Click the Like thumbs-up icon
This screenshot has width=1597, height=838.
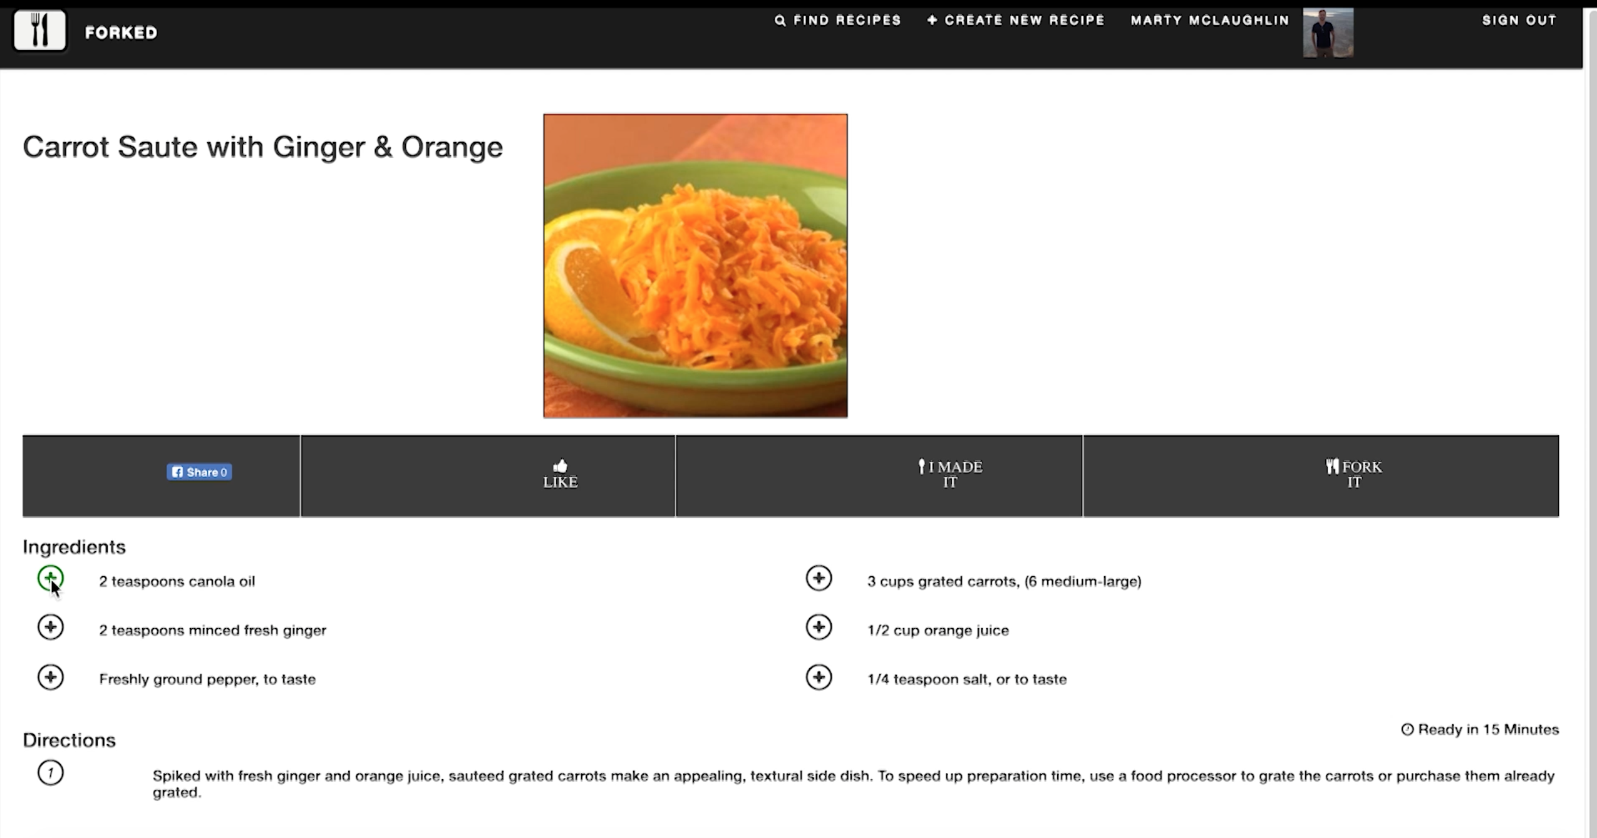click(560, 465)
